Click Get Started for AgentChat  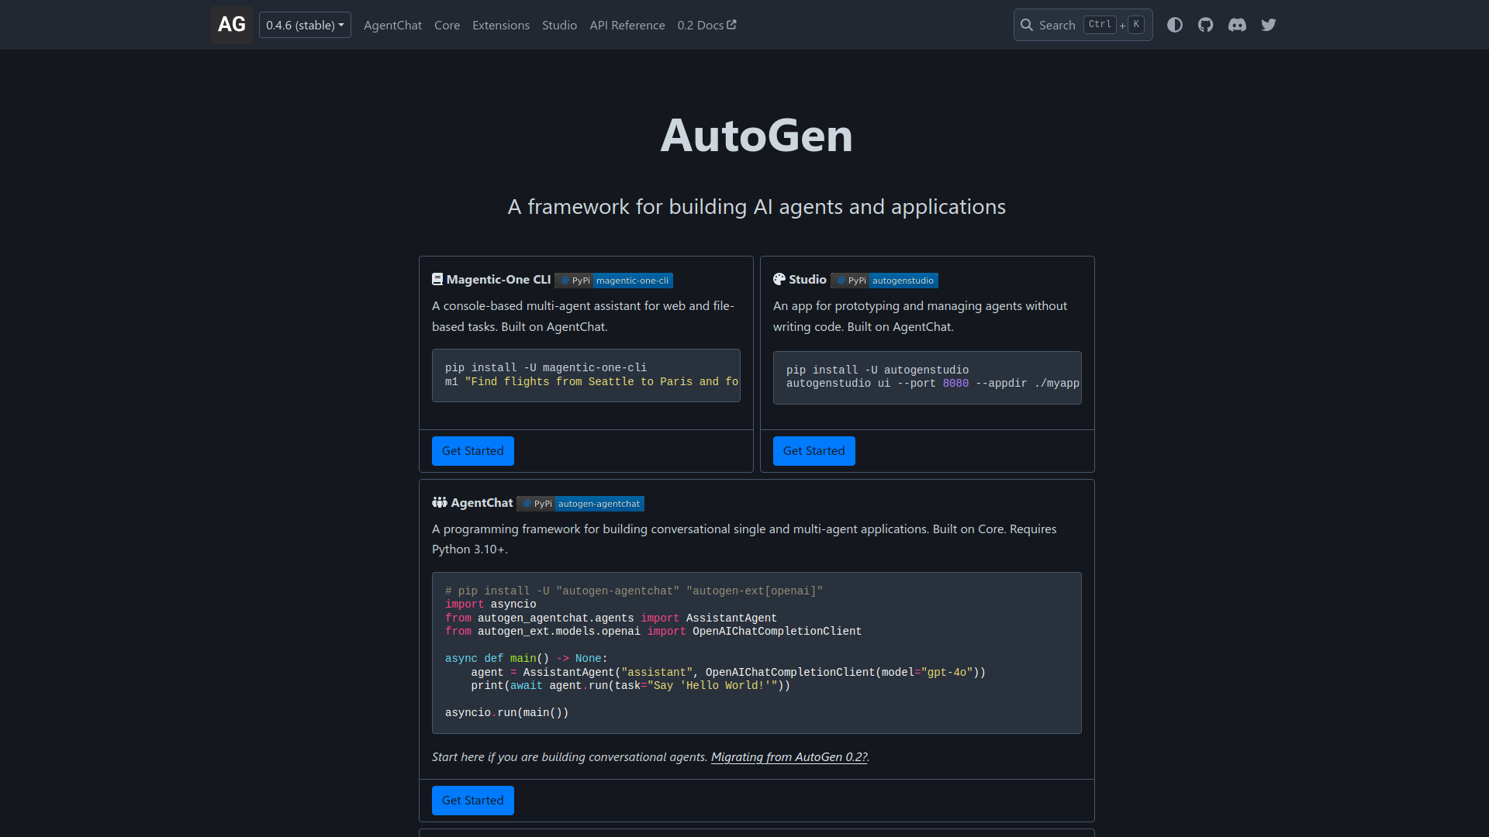pos(472,801)
